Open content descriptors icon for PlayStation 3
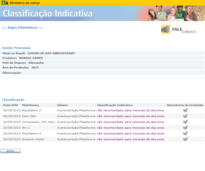The width and height of the screenshot is (205, 171). (x=185, y=110)
